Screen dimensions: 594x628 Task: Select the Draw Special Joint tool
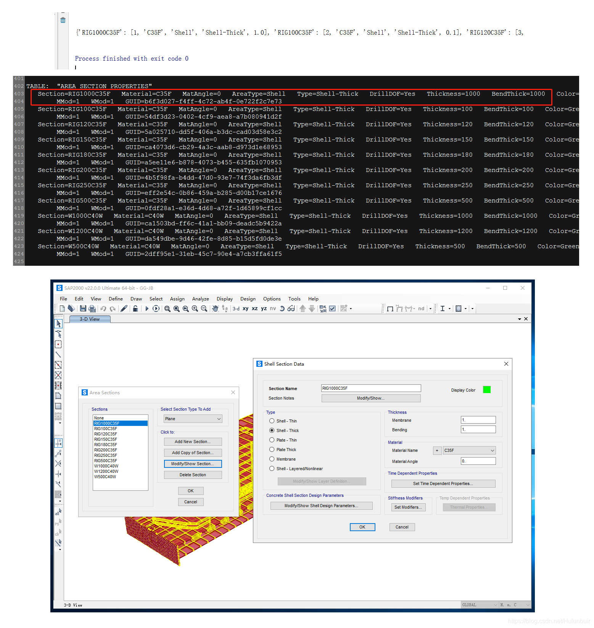click(x=58, y=345)
